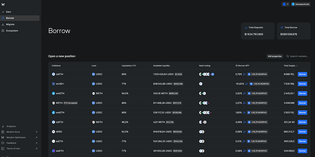Click the 96,5% liquidation LTV value
315x157 pixels.
125,122
